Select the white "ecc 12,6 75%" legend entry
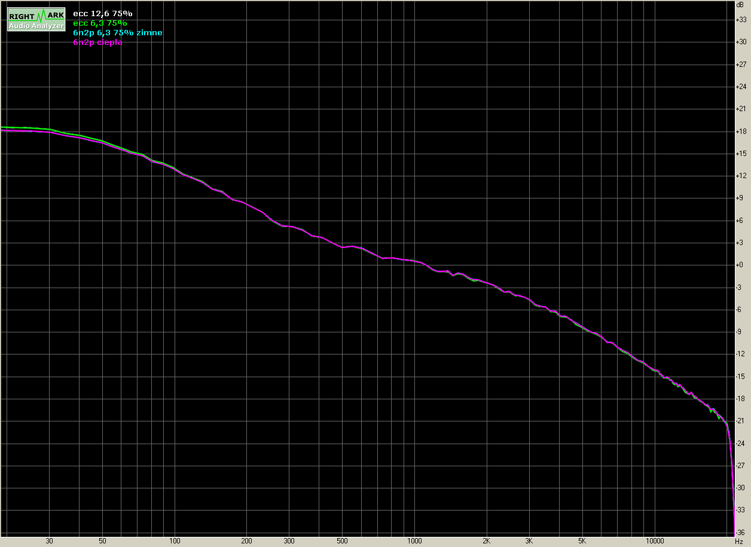The image size is (751, 547). click(102, 13)
